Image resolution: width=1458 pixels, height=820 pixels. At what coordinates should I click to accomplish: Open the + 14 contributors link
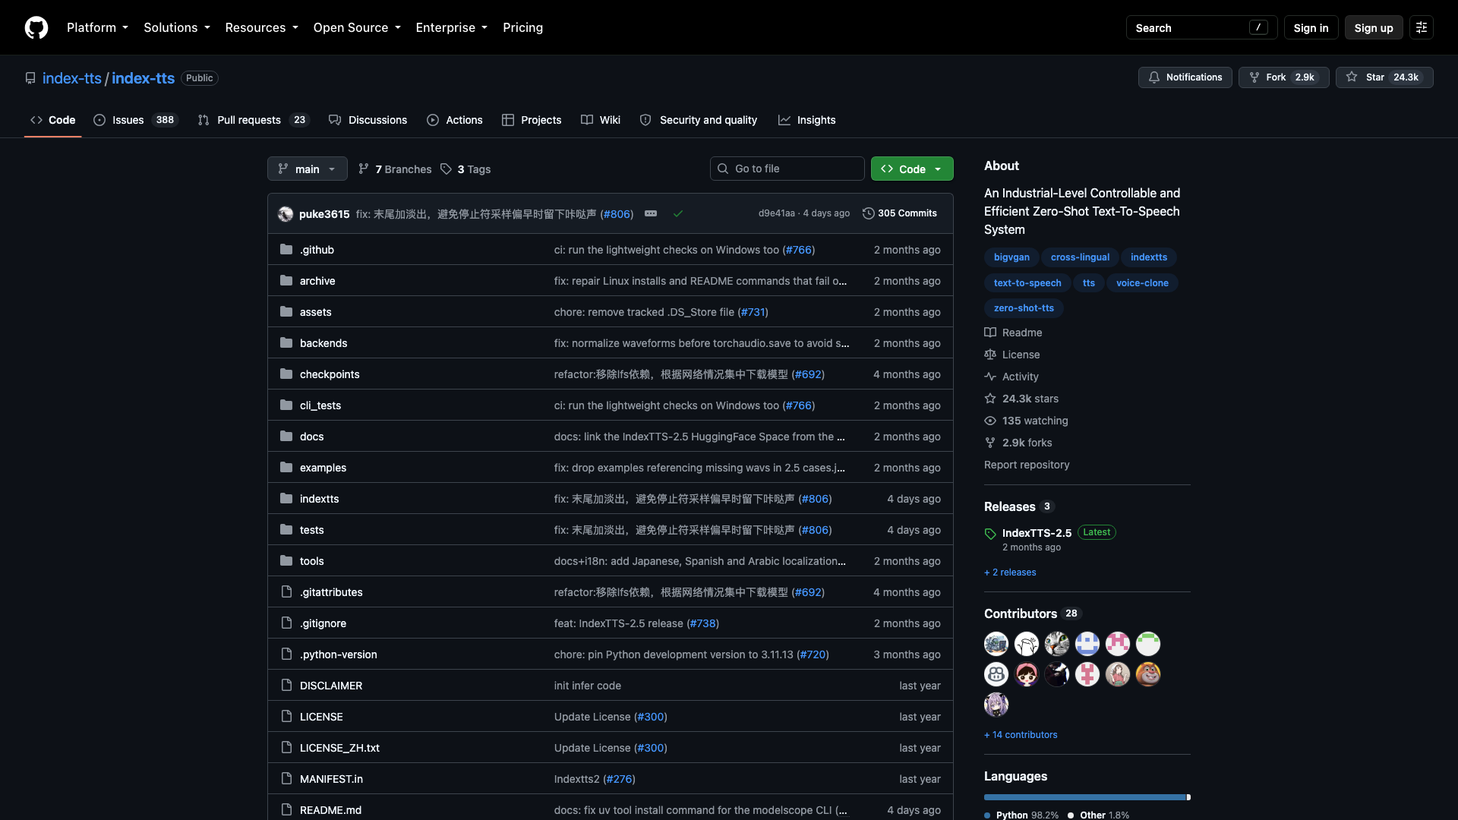click(x=1021, y=735)
